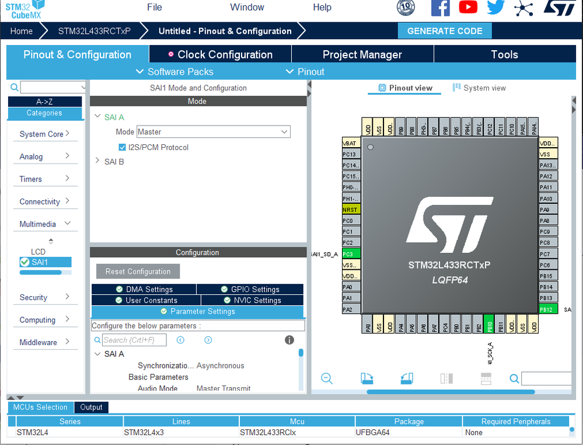Screen dimensions: 583x445
Task: Switch to Project Manager tab
Action: pyautogui.click(x=362, y=54)
